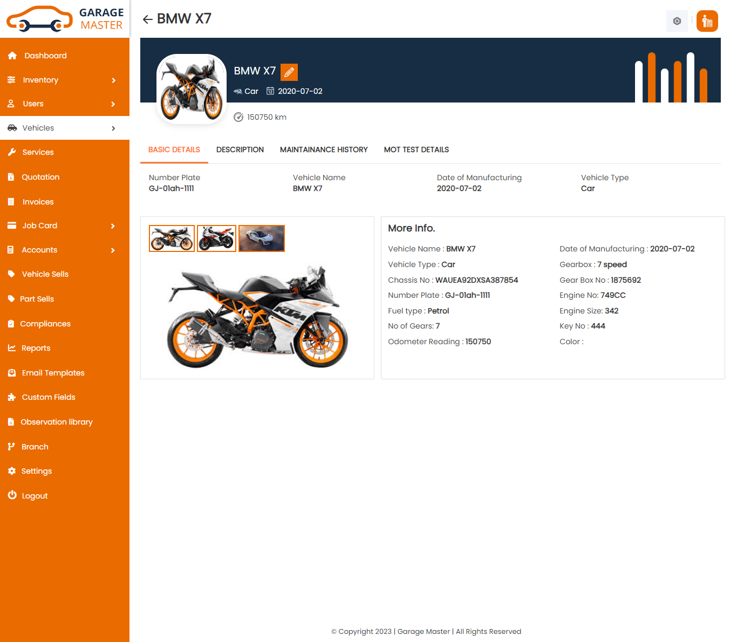Open the Invoices page
The height and width of the screenshot is (642, 737).
(38, 202)
